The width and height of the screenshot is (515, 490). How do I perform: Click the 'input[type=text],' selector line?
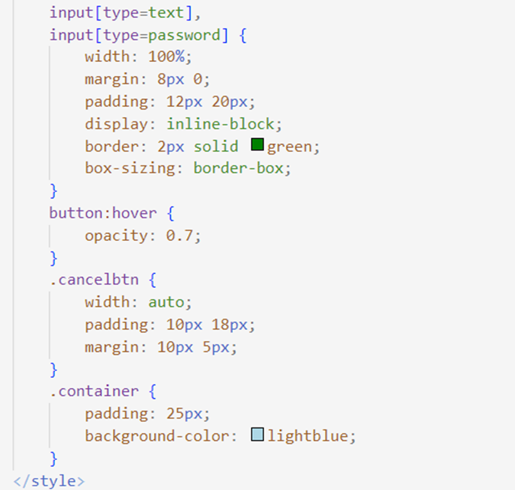coord(125,13)
